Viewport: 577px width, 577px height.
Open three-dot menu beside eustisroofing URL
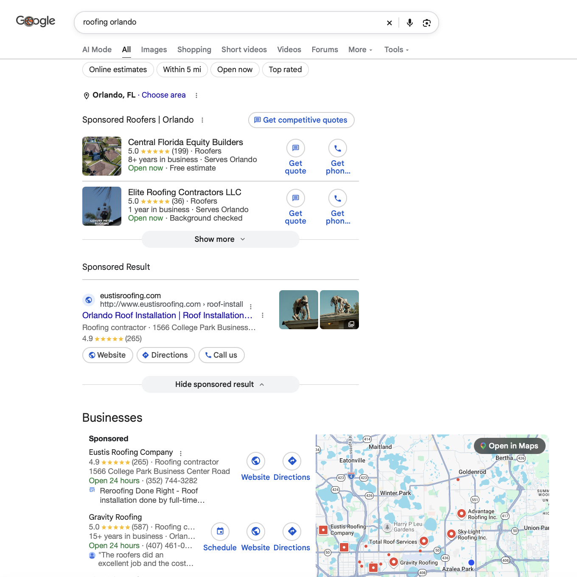click(251, 306)
